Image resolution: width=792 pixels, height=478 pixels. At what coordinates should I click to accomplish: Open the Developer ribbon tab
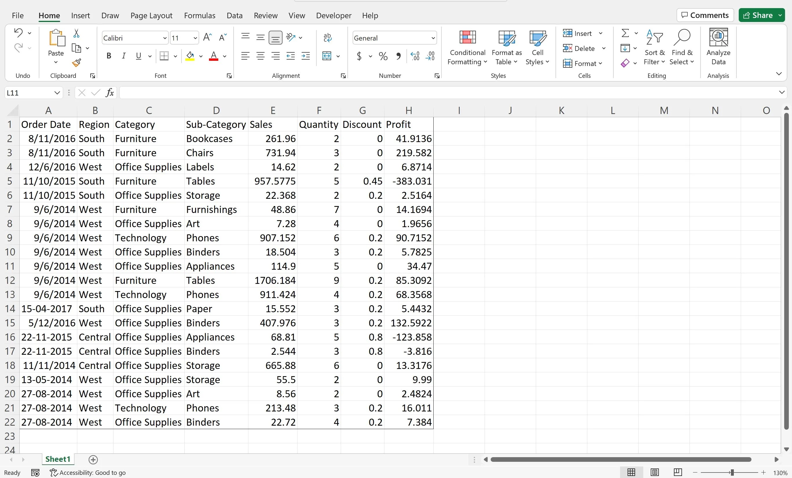[x=333, y=15]
